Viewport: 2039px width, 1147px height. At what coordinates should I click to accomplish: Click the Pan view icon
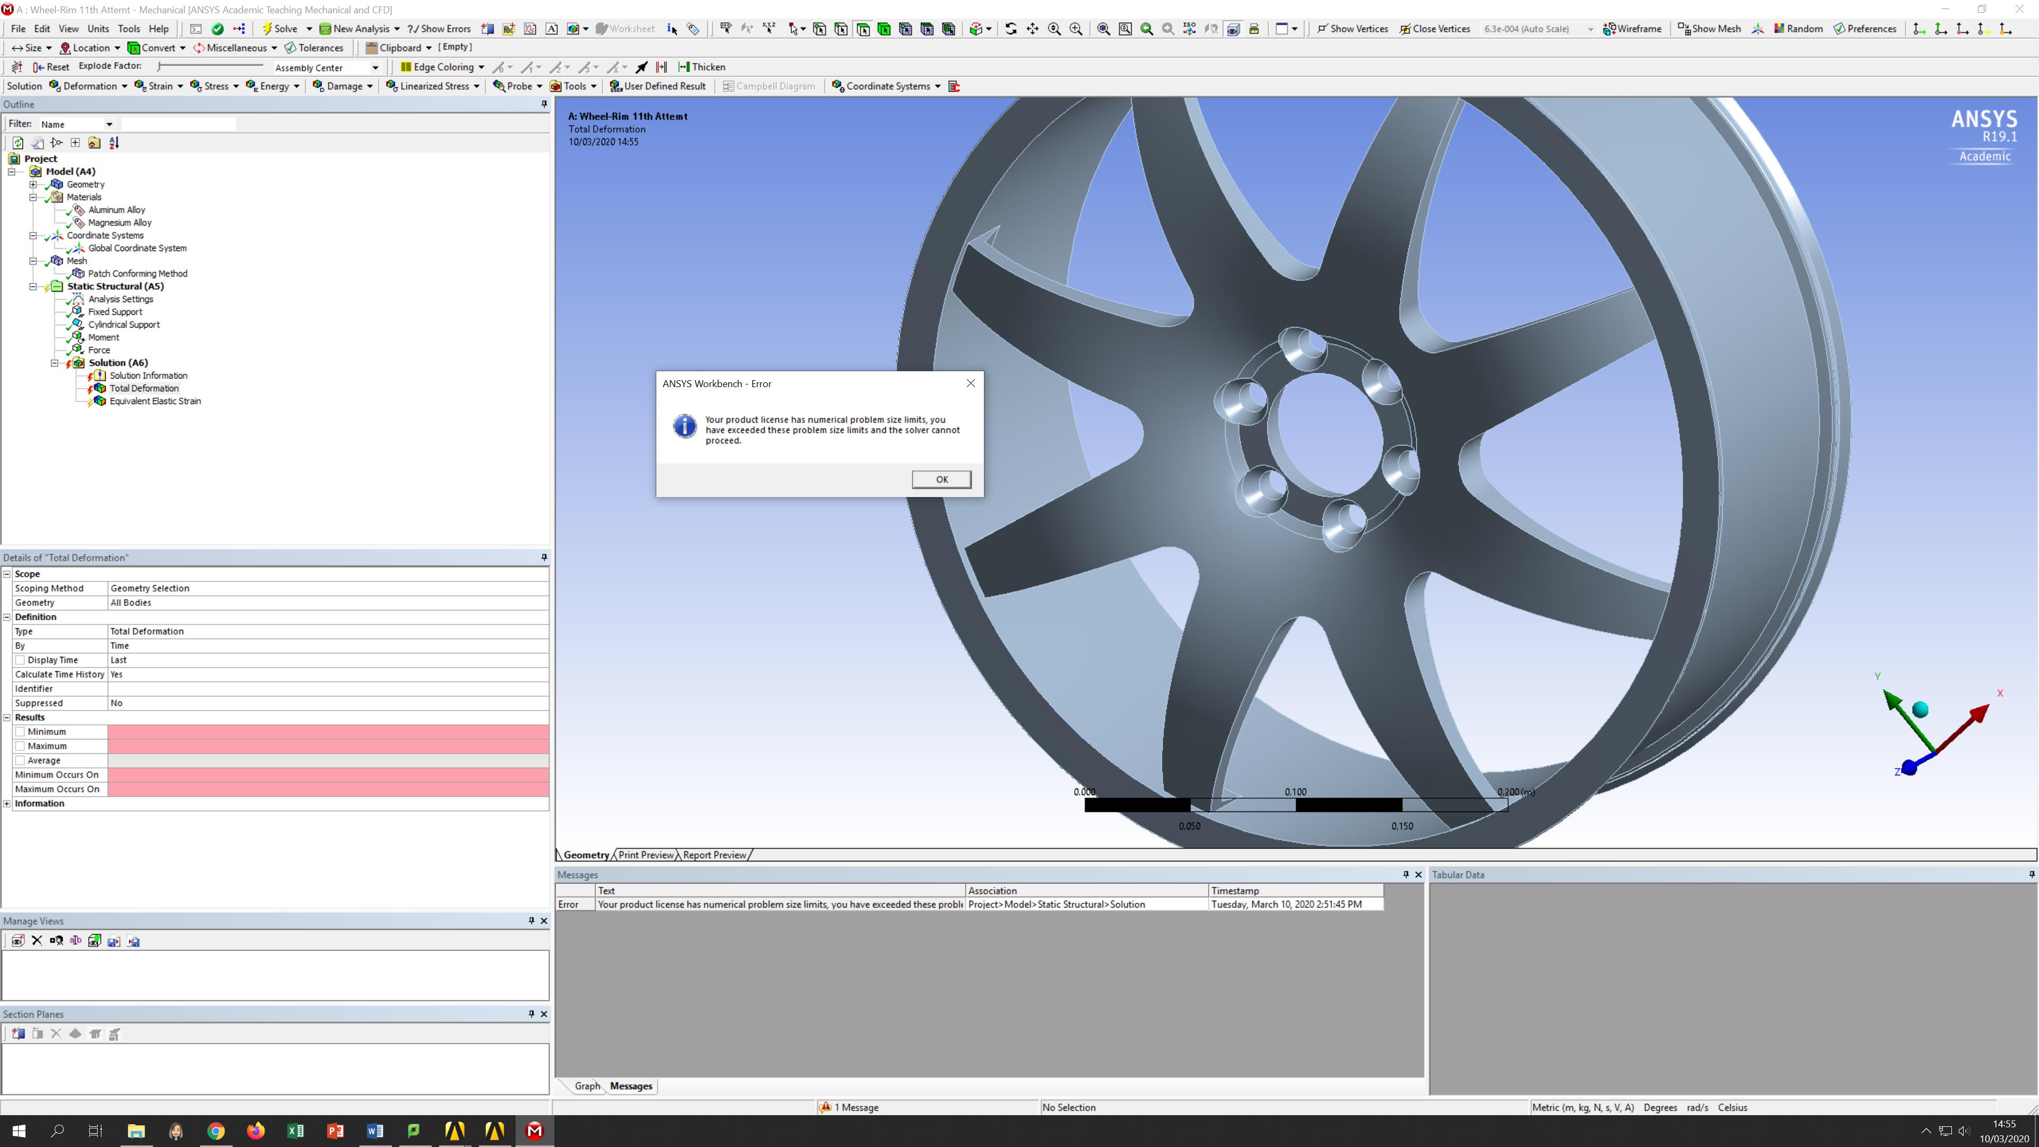pyautogui.click(x=1032, y=29)
